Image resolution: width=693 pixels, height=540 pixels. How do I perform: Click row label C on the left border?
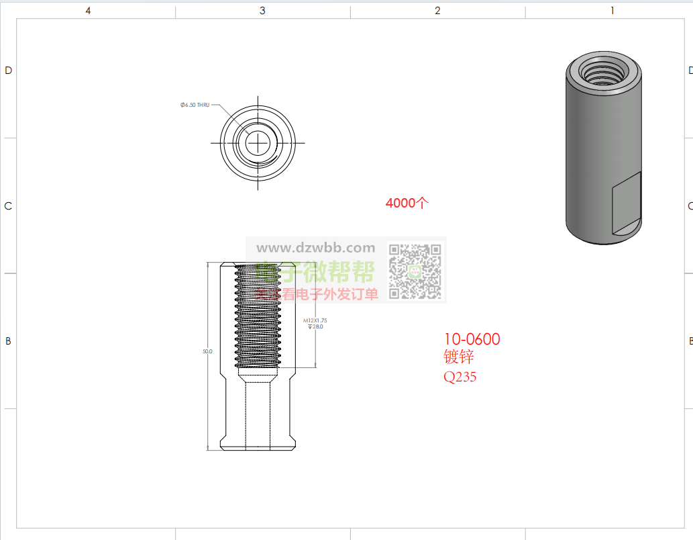8,206
